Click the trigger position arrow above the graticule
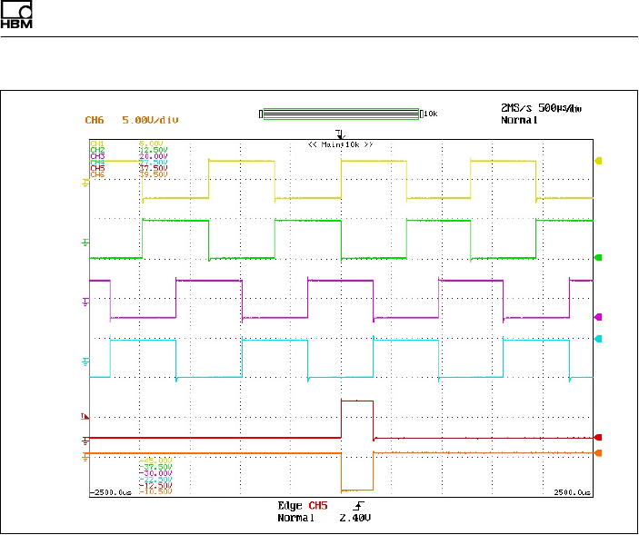The width and height of the screenshot is (639, 535). [x=341, y=134]
